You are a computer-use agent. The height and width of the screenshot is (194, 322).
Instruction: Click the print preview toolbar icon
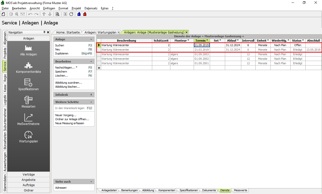(17, 14)
